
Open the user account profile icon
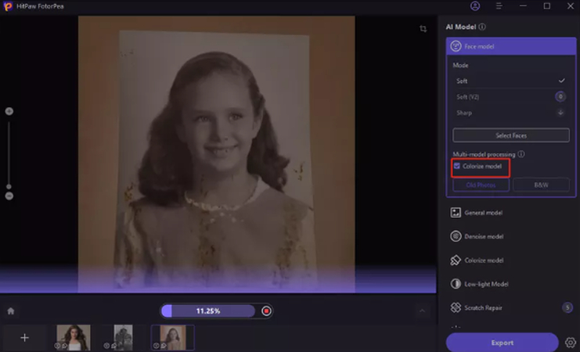[x=475, y=6]
